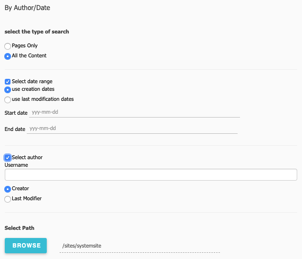Focus the End date input field

(x=132, y=129)
